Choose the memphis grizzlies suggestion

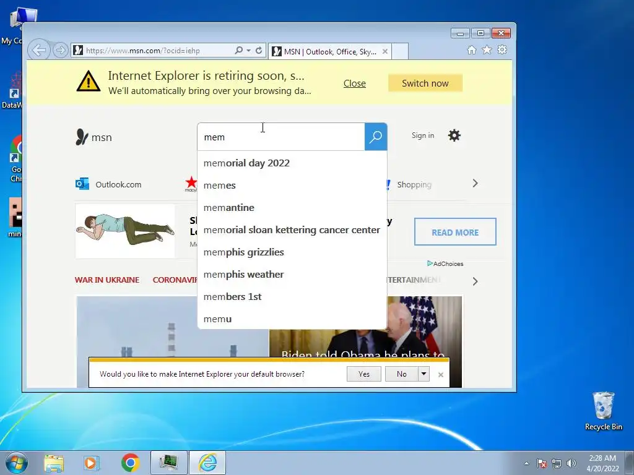pos(292,252)
